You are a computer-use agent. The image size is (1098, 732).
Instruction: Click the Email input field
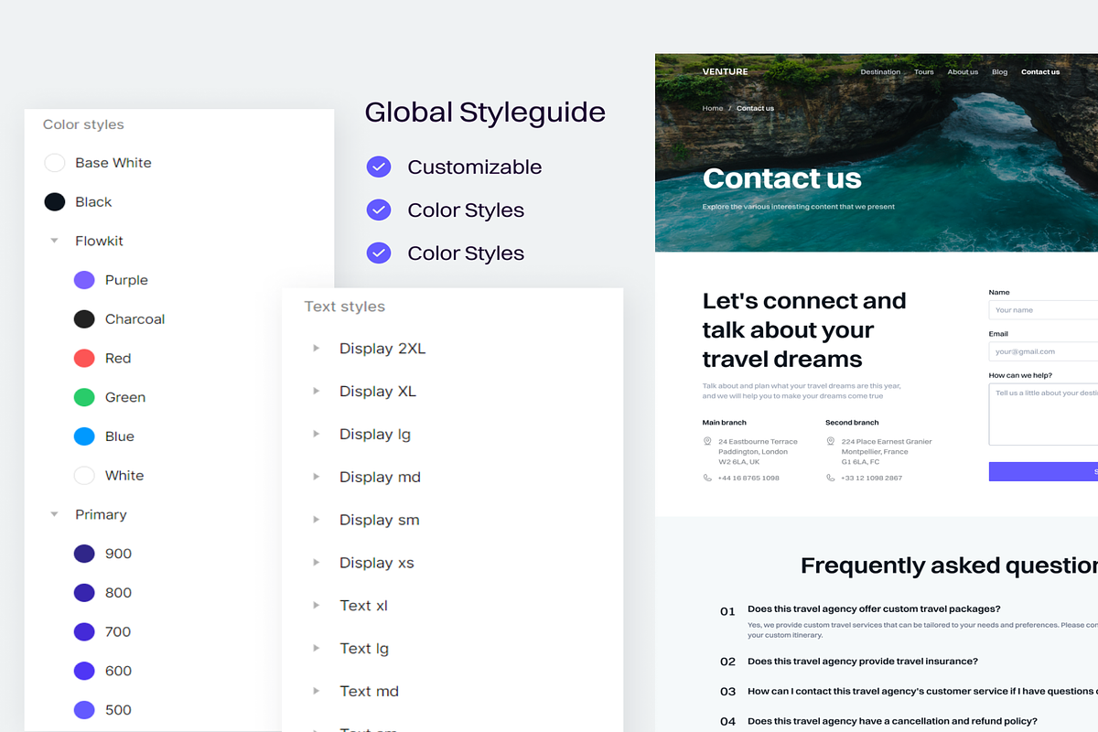pos(1043,351)
